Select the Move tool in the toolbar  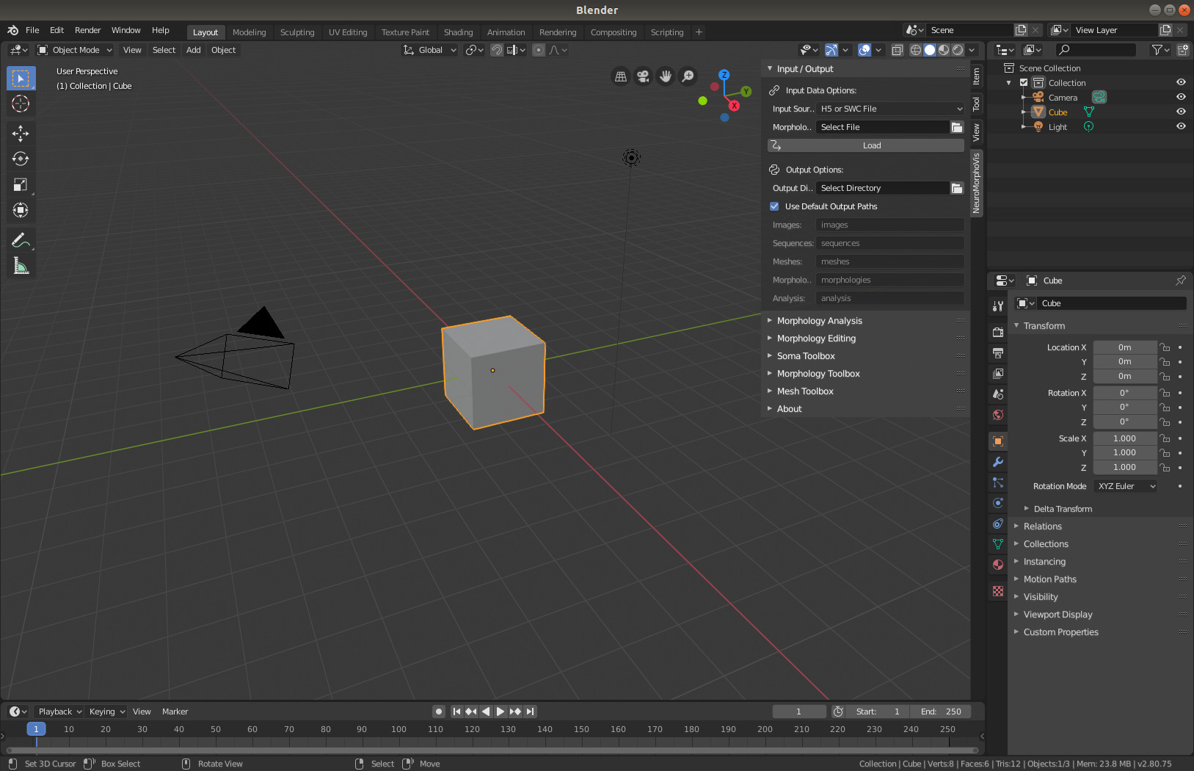pos(21,133)
